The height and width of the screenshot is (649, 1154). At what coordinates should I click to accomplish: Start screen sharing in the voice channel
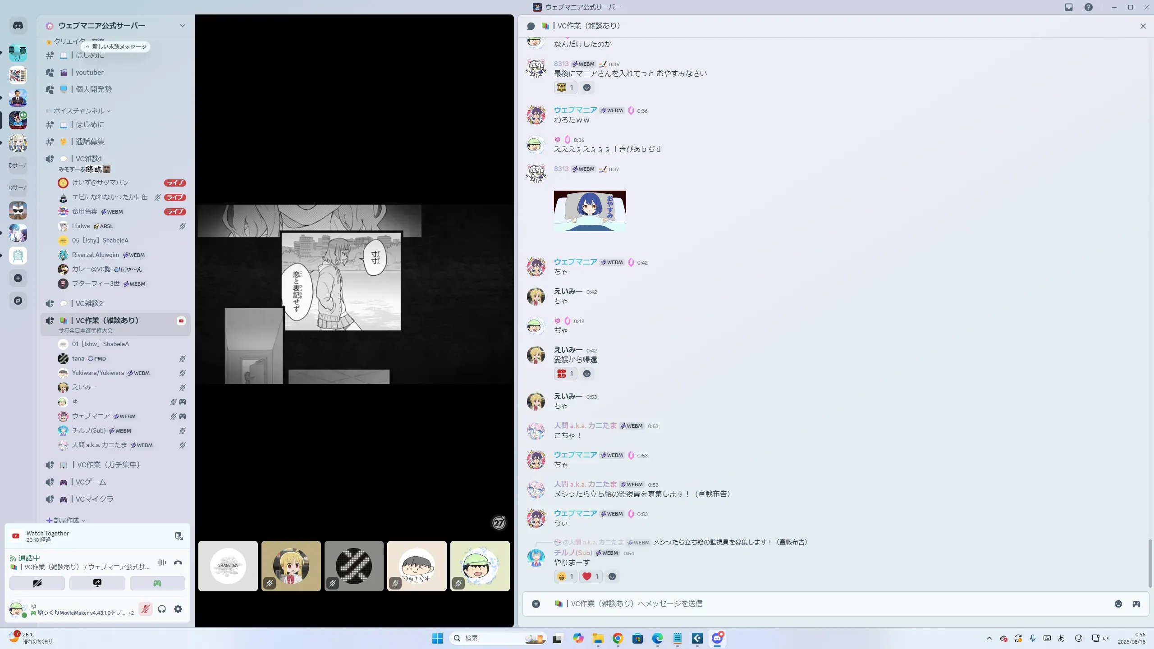pos(97,583)
